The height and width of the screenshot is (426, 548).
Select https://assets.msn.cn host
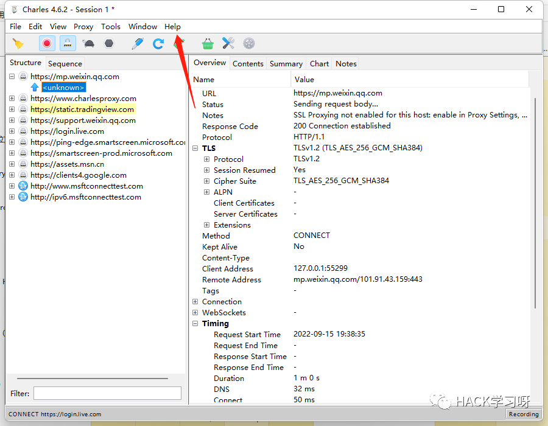click(67, 164)
